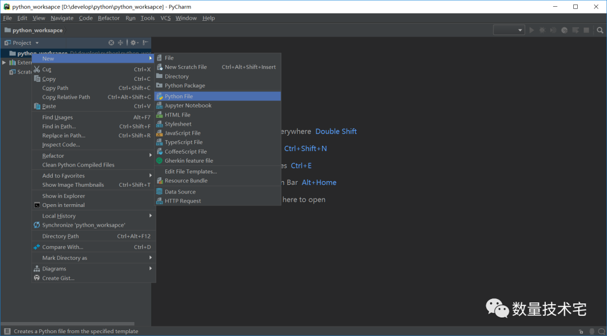Choose Jupyter Notebook in New submenu

(188, 105)
